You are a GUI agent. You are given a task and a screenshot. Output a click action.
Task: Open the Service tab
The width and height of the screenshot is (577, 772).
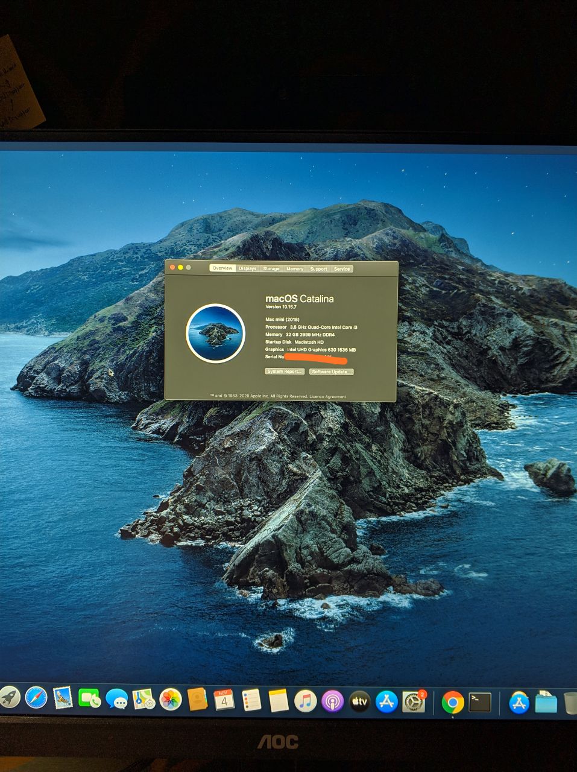tap(342, 269)
